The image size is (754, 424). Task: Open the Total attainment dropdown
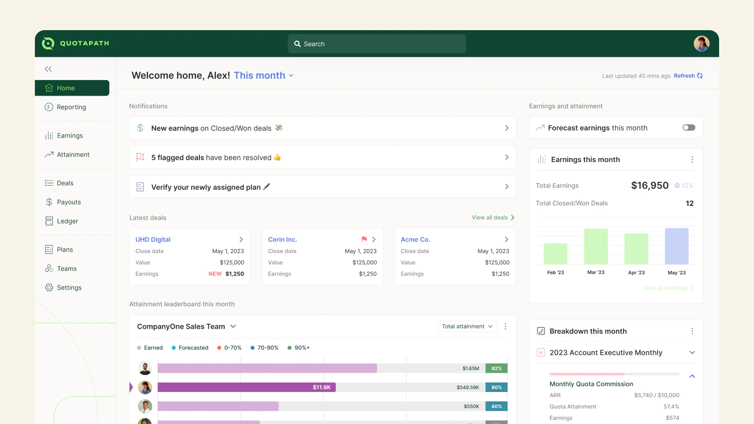point(467,326)
